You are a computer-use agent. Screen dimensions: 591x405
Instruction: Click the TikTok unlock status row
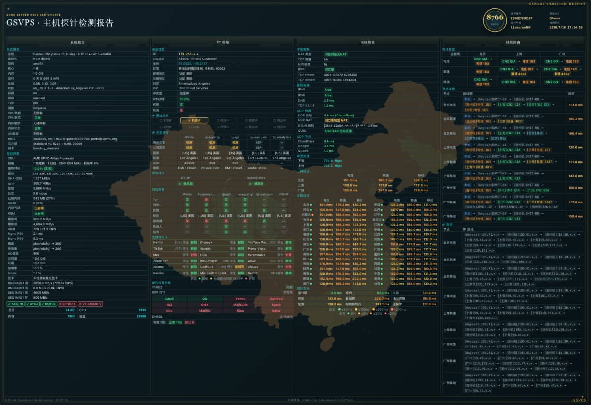[x=175, y=249]
